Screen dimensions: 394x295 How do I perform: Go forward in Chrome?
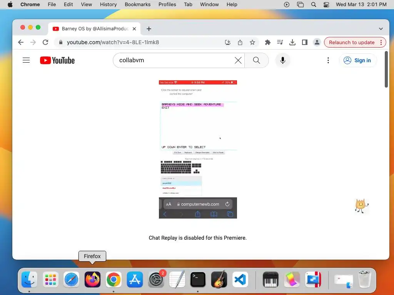33,42
